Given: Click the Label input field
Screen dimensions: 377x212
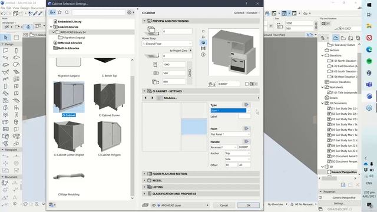Looking at the screenshot, I should pyautogui.click(x=244, y=117).
